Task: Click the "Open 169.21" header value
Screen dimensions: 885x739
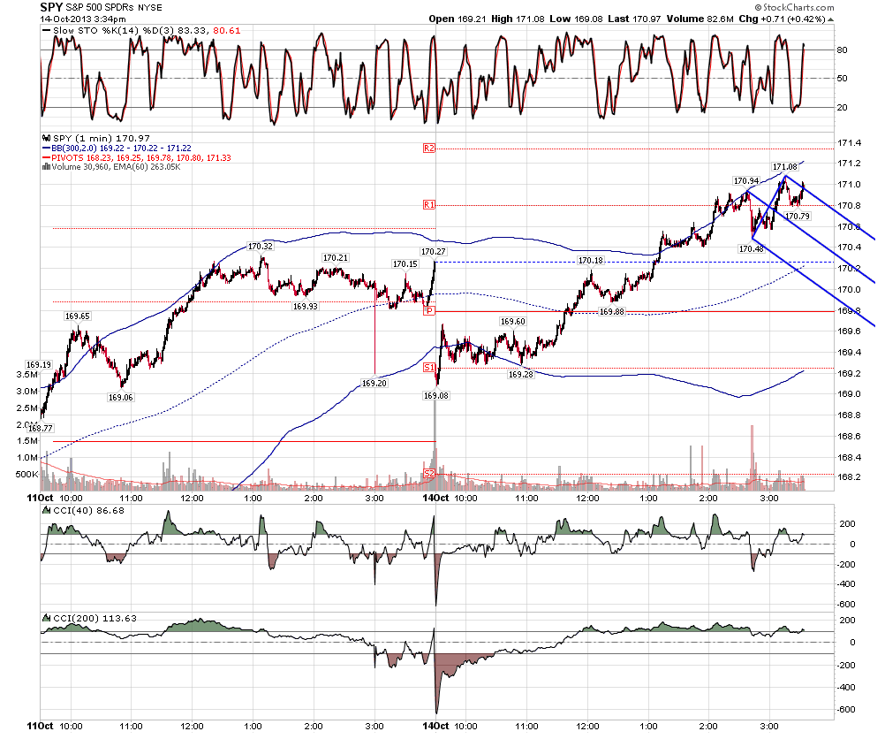Action: point(458,19)
